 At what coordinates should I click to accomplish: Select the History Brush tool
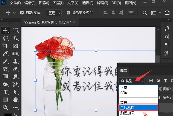click(x=5, y=69)
